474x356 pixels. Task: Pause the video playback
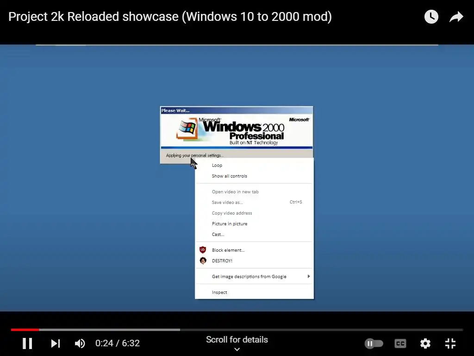[x=27, y=343]
